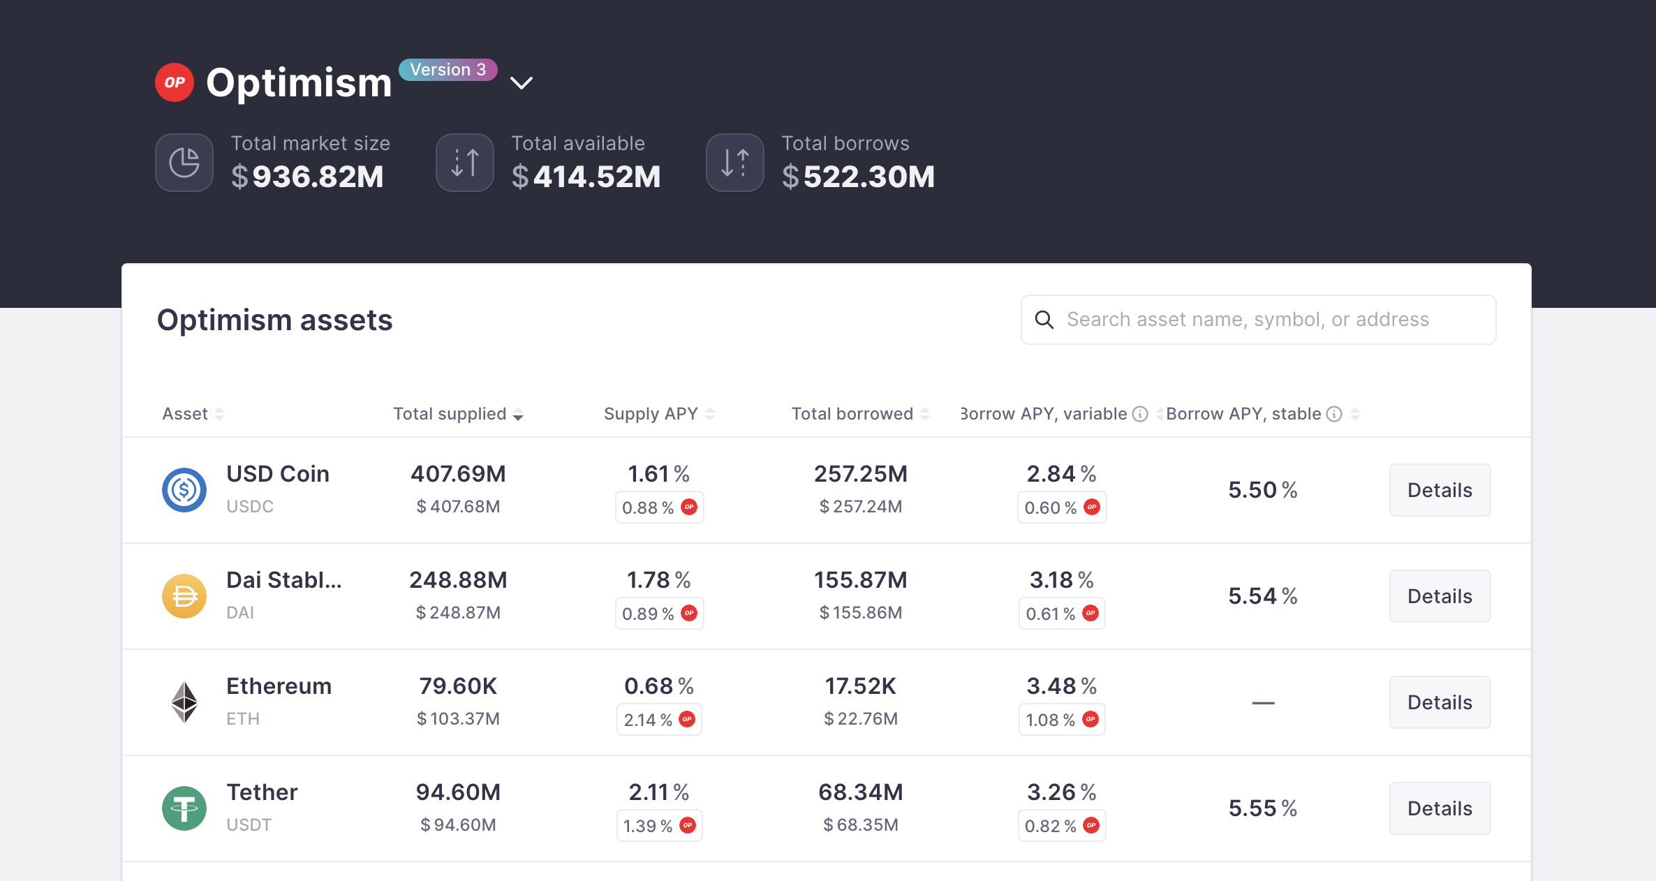Click OP reward icon in 1.08 % badge

click(1091, 719)
